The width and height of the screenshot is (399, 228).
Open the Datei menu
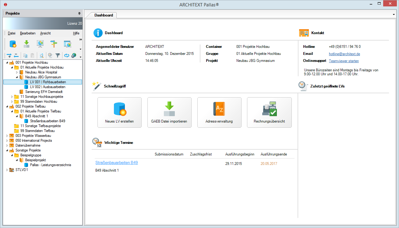click(x=12, y=33)
